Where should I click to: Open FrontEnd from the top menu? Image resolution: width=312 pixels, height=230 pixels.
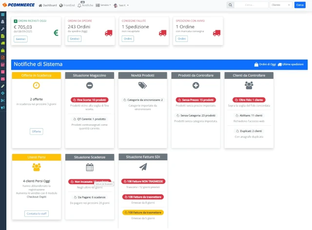67,5
